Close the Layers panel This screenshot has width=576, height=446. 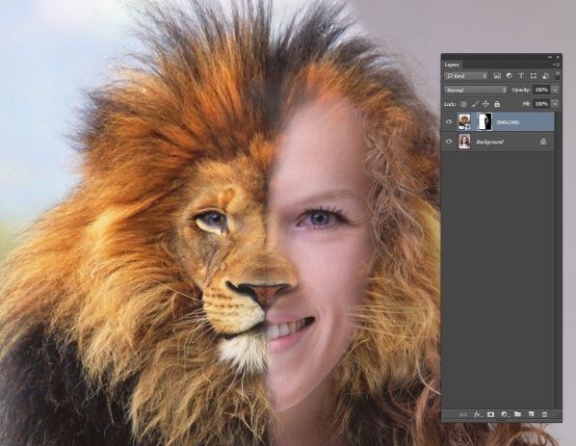tap(558, 57)
